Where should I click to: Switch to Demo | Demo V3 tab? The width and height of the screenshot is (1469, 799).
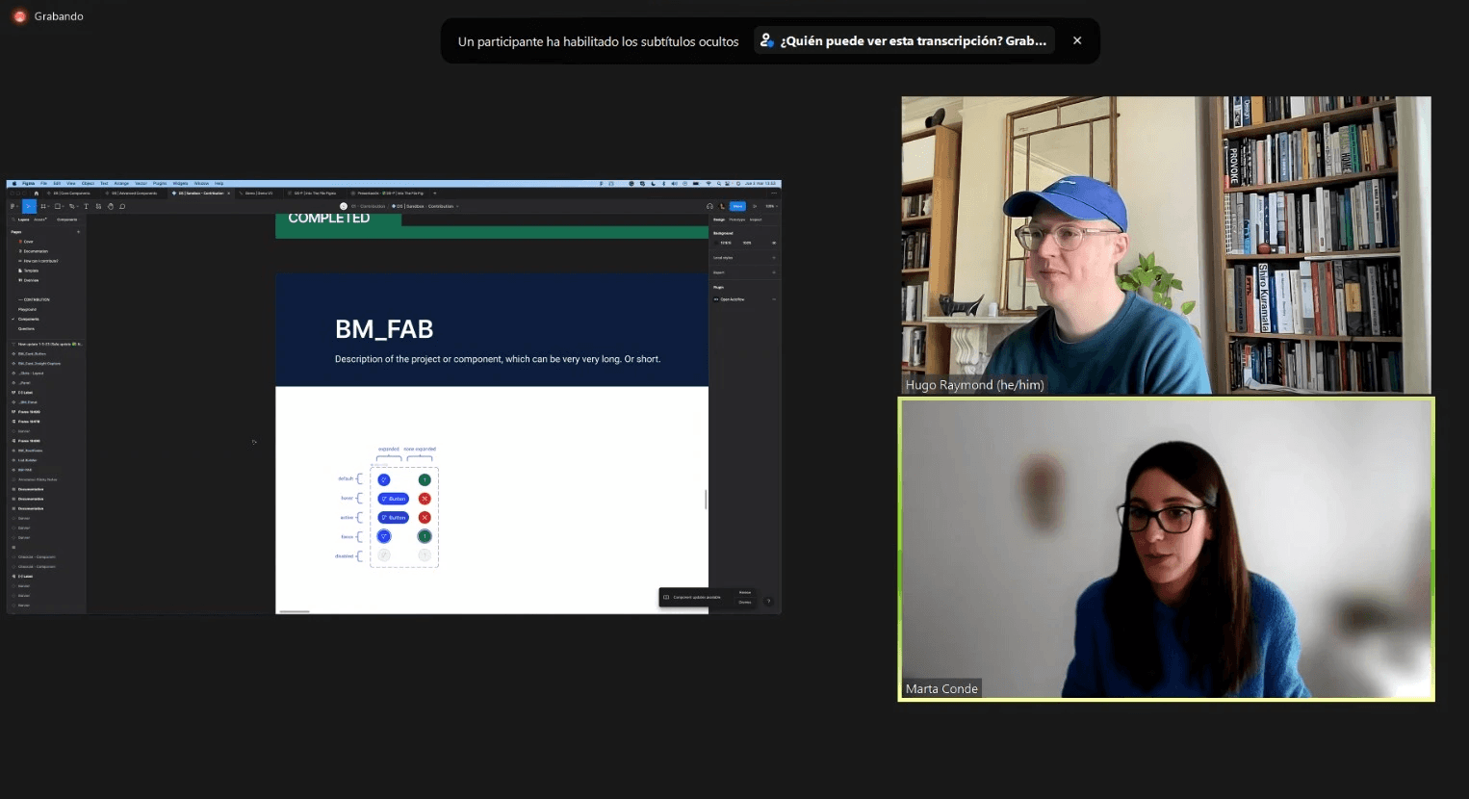click(x=258, y=193)
